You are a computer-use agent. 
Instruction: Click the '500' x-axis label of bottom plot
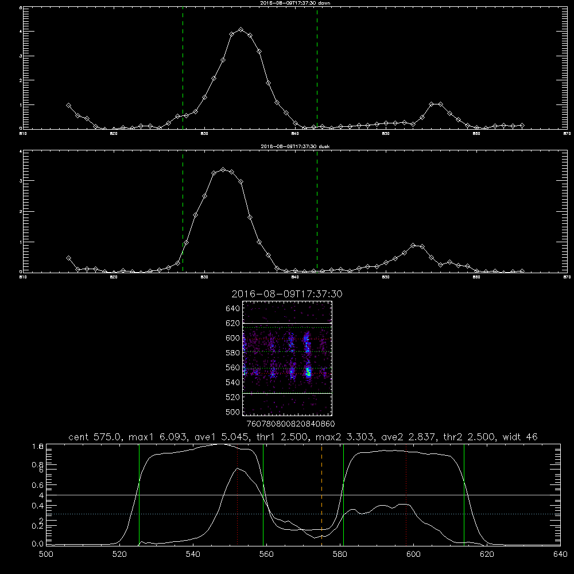(46, 554)
